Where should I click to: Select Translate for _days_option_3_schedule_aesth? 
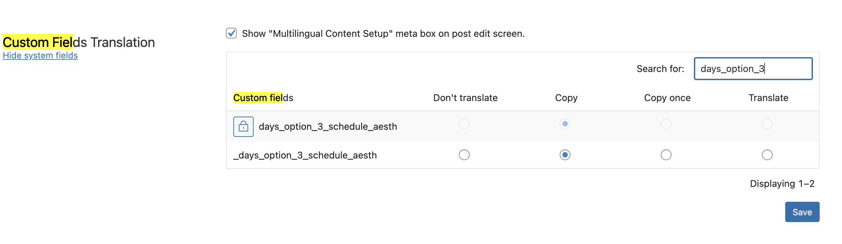(x=767, y=155)
